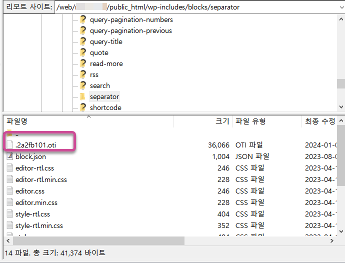Select the editor-rtl.min.css file name

click(x=41, y=179)
